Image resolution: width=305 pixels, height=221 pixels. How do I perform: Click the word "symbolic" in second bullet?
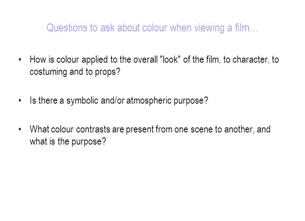(82, 101)
